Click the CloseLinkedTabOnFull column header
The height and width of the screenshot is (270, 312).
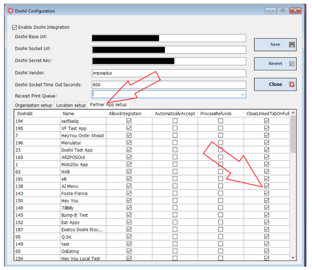coord(267,114)
